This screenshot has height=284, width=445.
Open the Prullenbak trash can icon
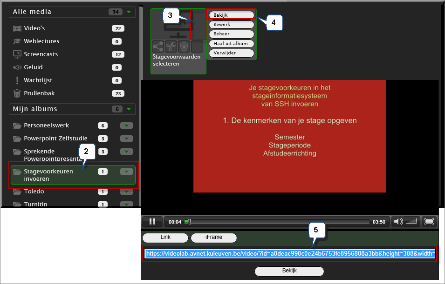(17, 93)
